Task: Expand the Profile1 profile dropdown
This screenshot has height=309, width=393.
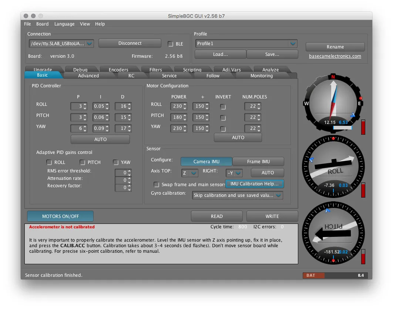Action: point(293,44)
